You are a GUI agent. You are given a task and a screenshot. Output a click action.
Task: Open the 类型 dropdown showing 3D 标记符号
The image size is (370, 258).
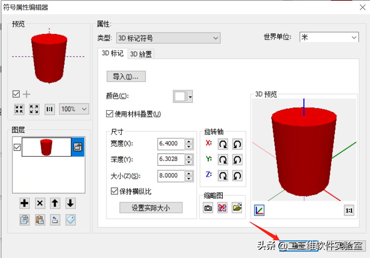coord(215,38)
